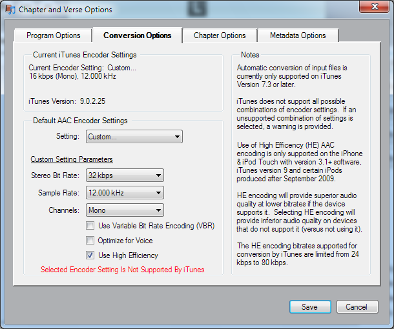Click the 'Custom Setting Parameters' heading
Viewport: 394px width, 329px height.
(72, 159)
